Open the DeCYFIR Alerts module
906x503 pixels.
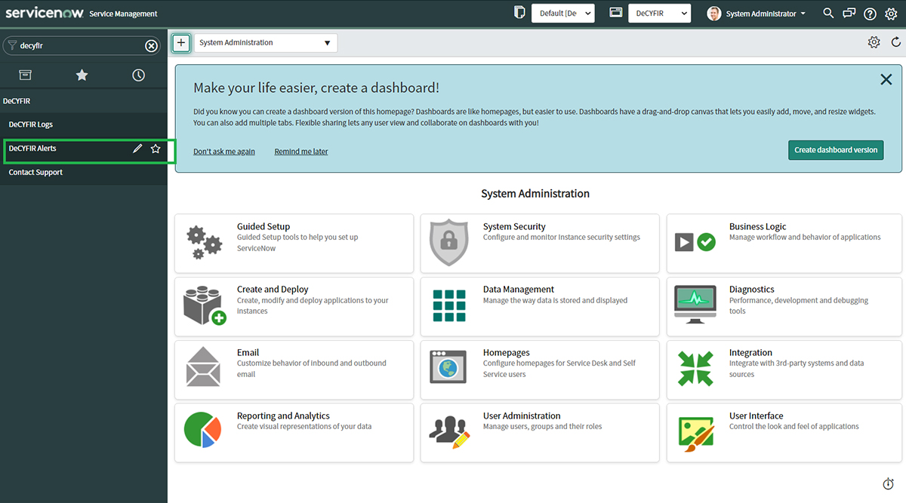coord(32,149)
